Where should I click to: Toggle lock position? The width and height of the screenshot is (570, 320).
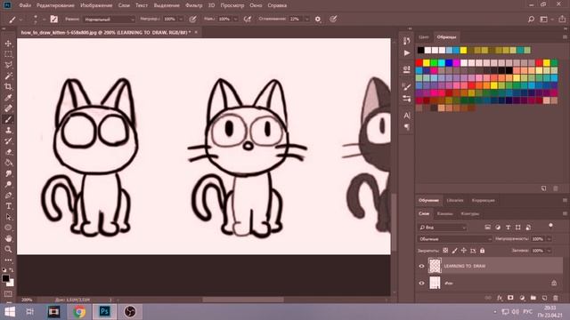click(463, 251)
